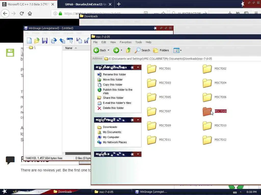This screenshot has height=195, width=261.
Task: Select MSC7D12 folder icon
Action: (x=207, y=140)
